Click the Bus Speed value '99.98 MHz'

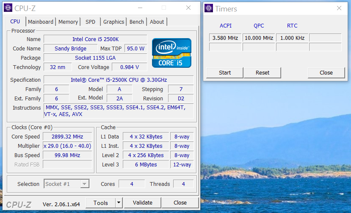click(67, 155)
